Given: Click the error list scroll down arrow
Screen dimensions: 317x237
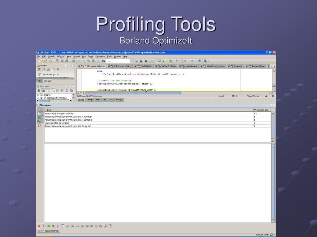Looking at the screenshot, I should [x=273, y=140].
